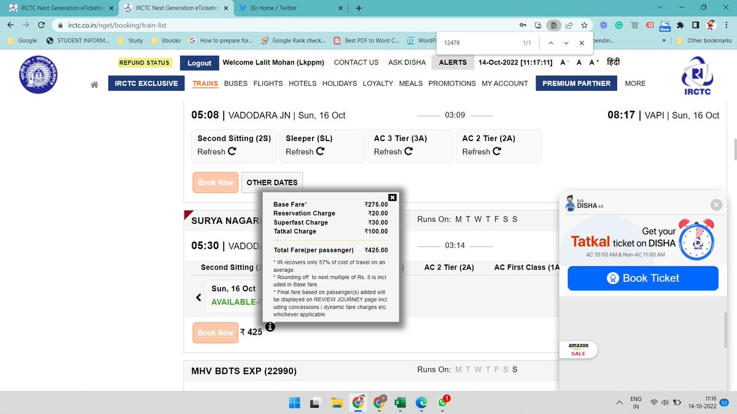The width and height of the screenshot is (737, 414).
Task: Click the find-in-page field with 12479
Action: pyautogui.click(x=479, y=44)
